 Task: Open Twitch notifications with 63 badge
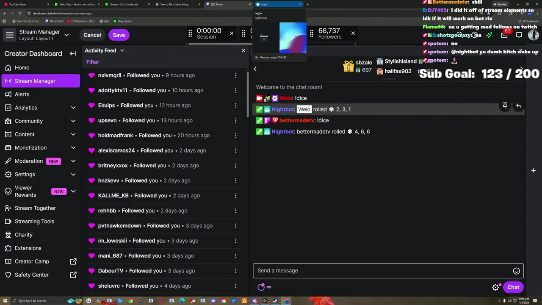[504, 34]
